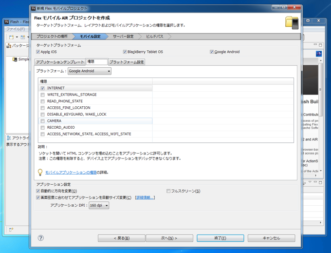Go to プロジェクトの場所 wizard step
This screenshot has height=253, width=331.
(x=52, y=37)
